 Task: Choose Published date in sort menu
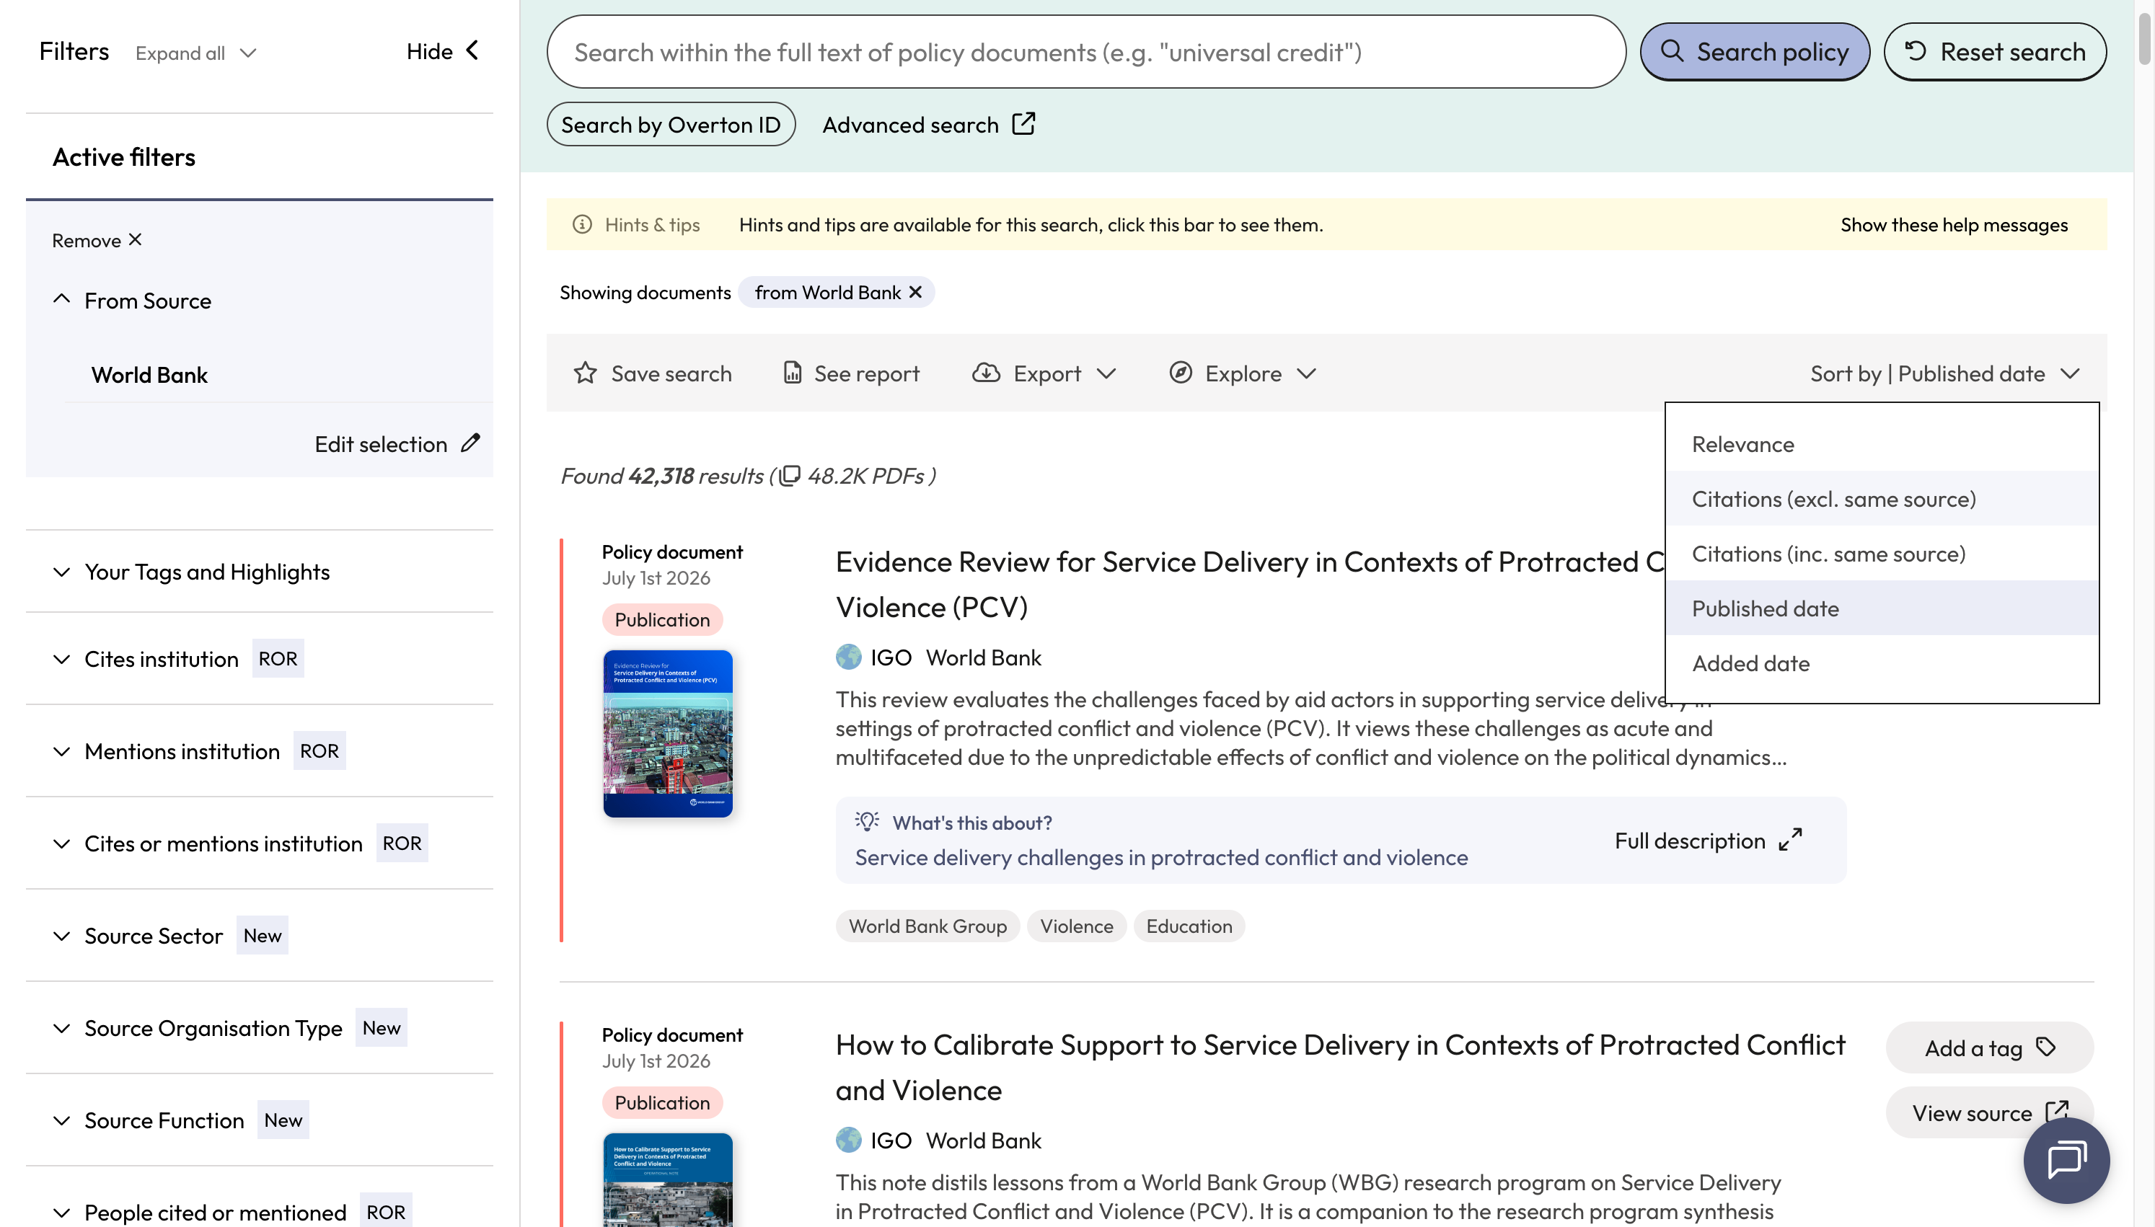point(1882,608)
